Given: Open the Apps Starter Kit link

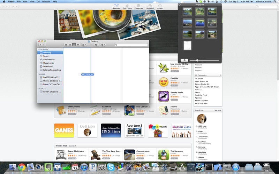Looking at the screenshot, I should [202, 81].
